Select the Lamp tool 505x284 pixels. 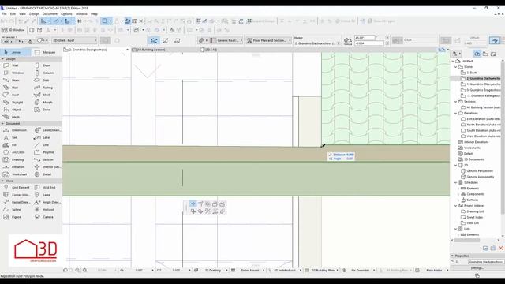47,195
